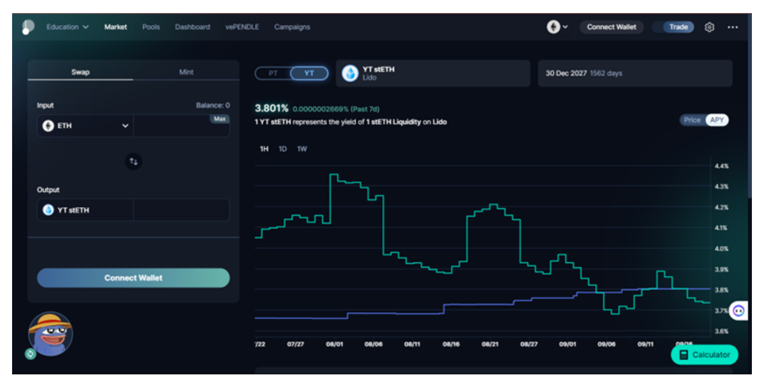
Task: Open the Calculator tool
Action: [704, 355]
